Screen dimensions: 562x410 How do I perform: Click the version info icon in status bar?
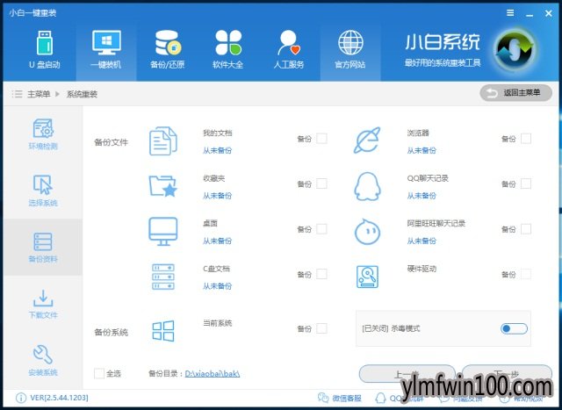21,398
